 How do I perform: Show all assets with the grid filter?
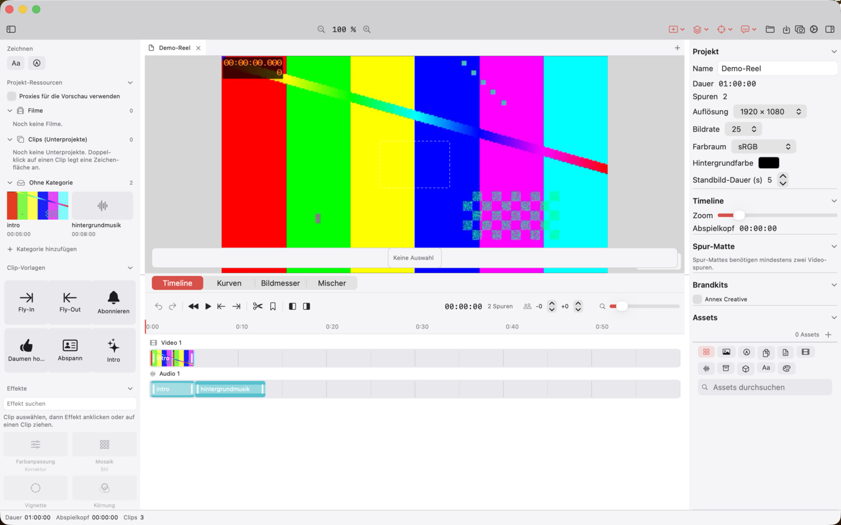pyautogui.click(x=707, y=352)
